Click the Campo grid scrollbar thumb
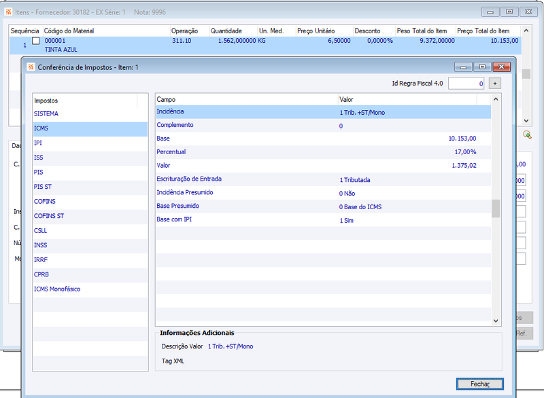 pos(496,209)
